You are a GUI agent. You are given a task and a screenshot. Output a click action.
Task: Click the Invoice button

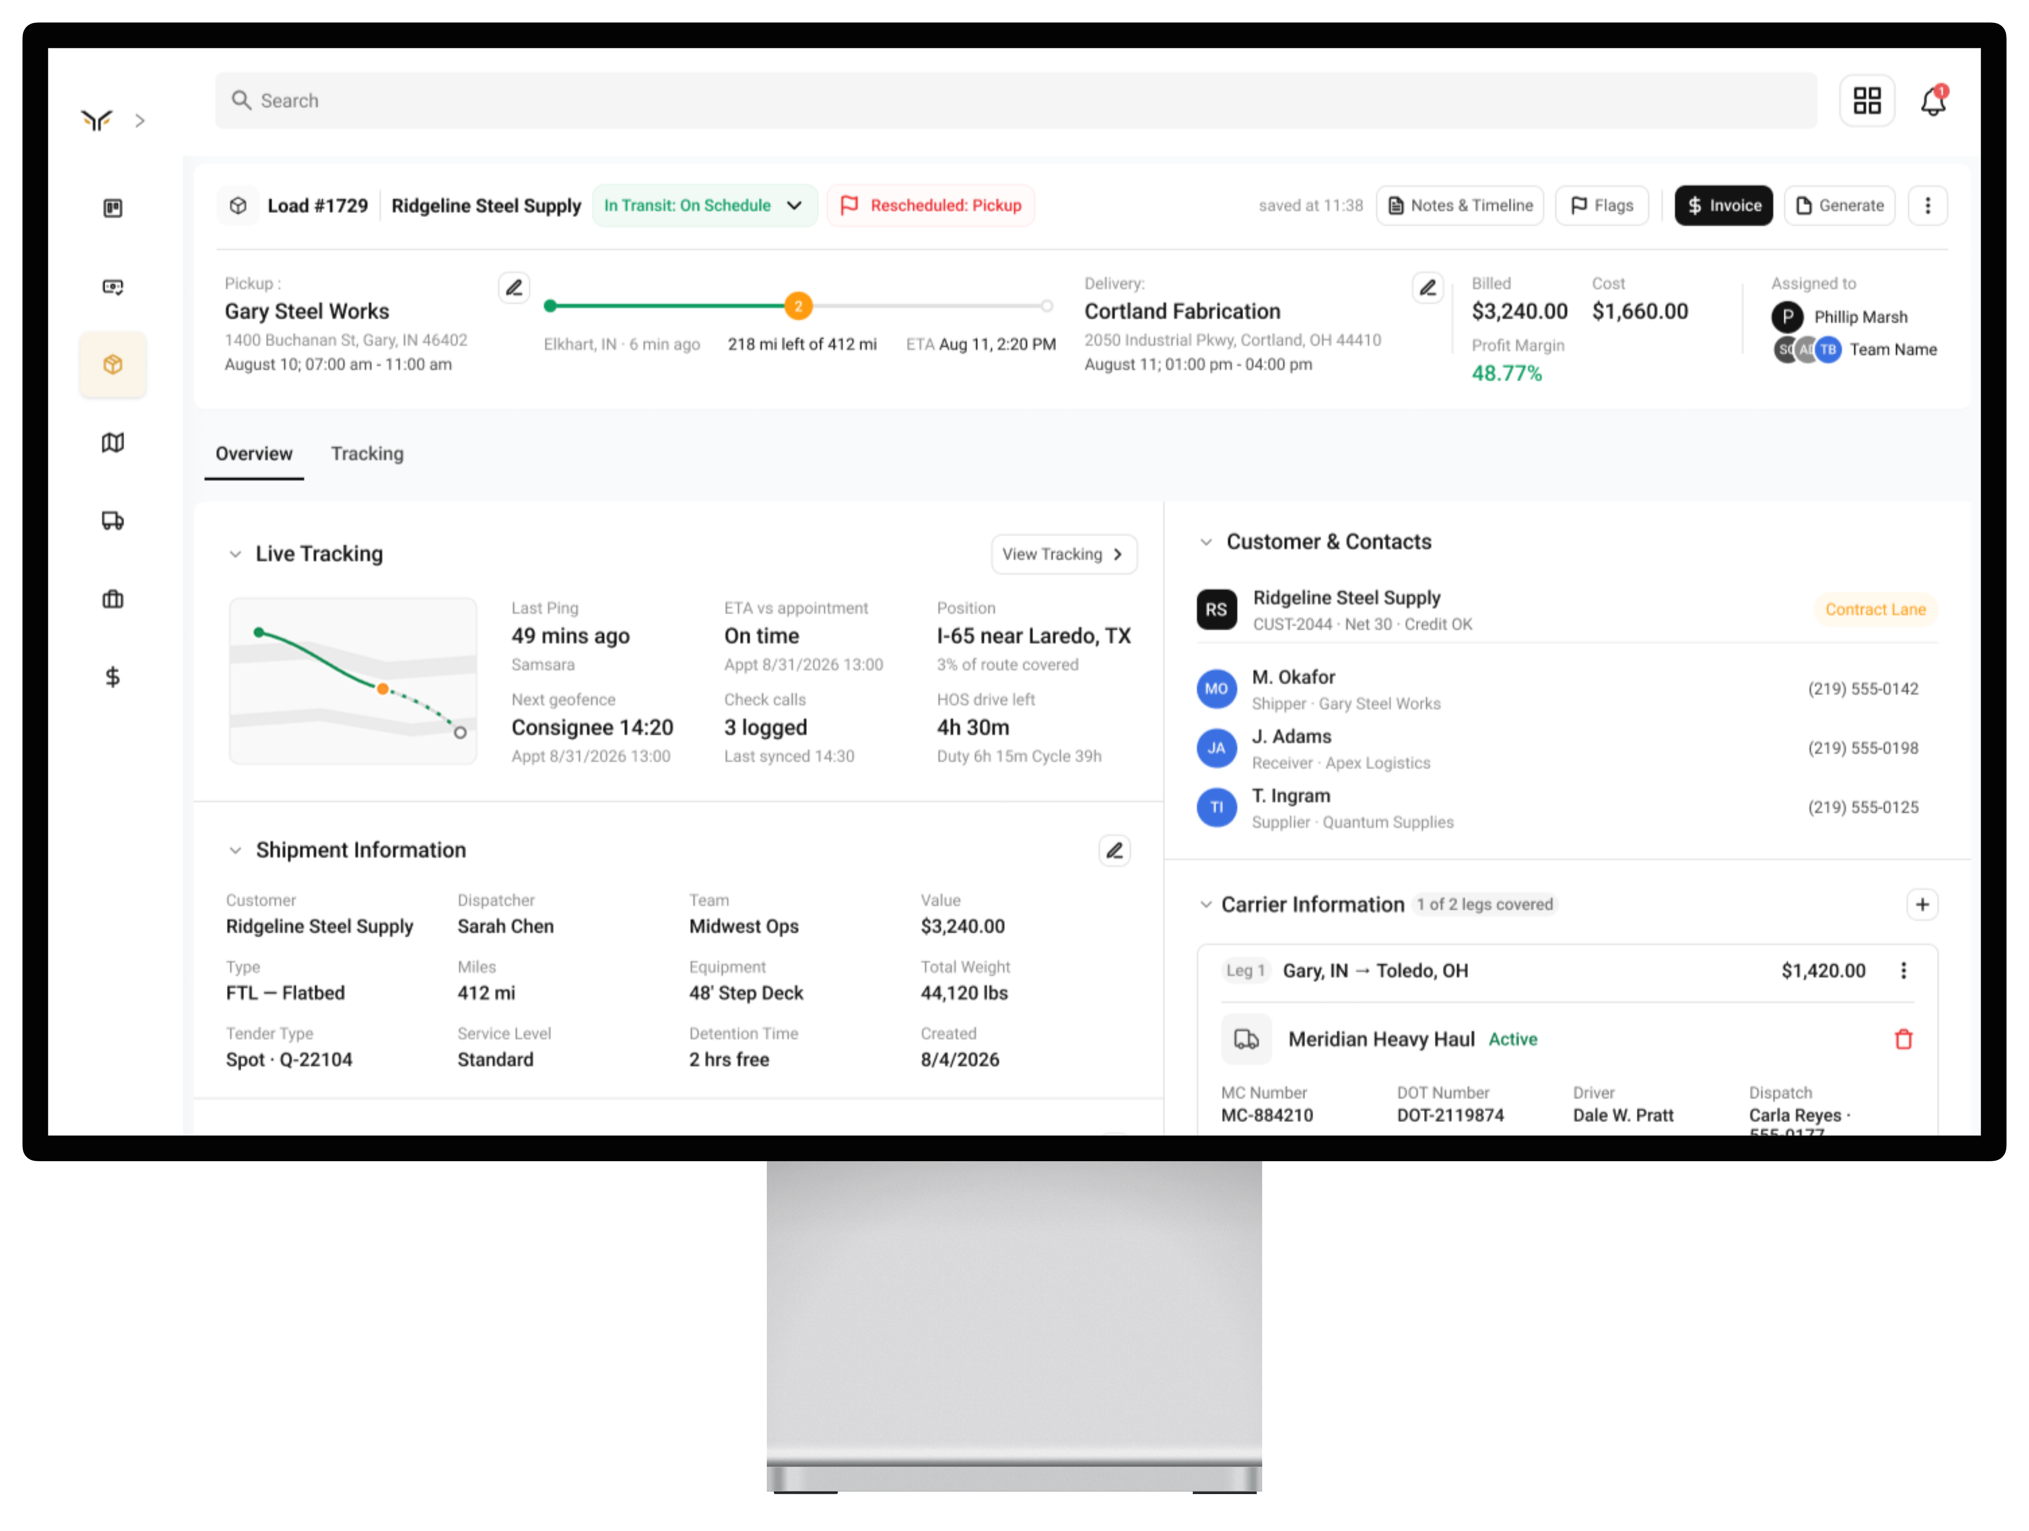coord(1723,206)
